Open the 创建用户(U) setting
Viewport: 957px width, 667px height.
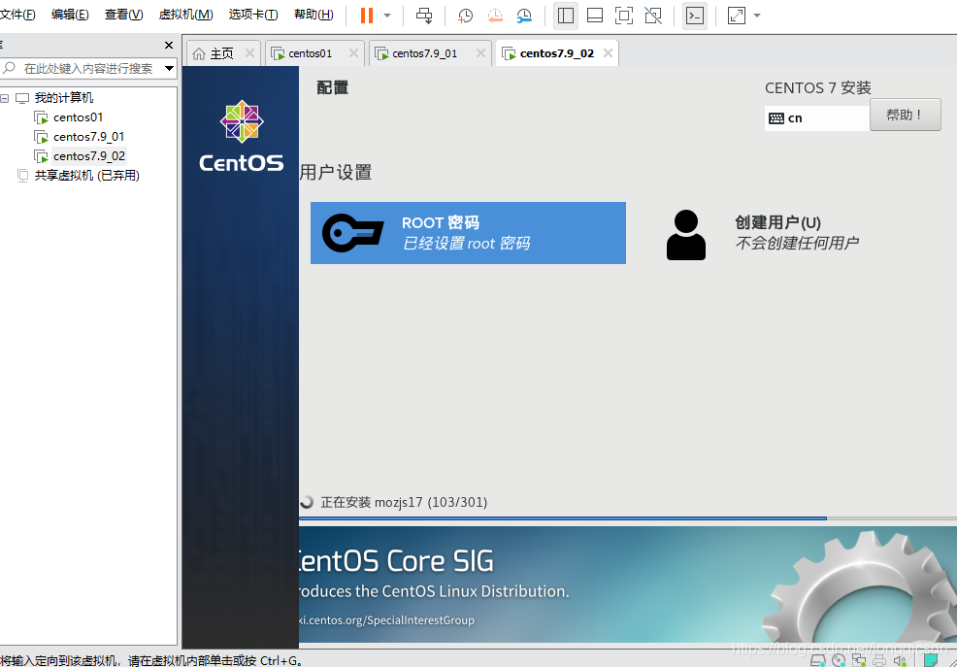click(x=763, y=234)
